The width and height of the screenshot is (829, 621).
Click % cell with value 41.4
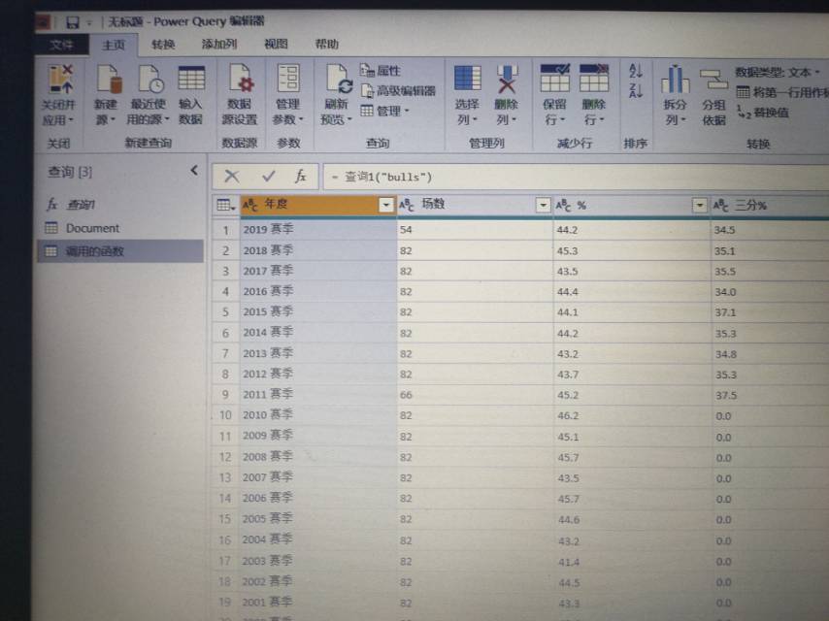(x=632, y=563)
